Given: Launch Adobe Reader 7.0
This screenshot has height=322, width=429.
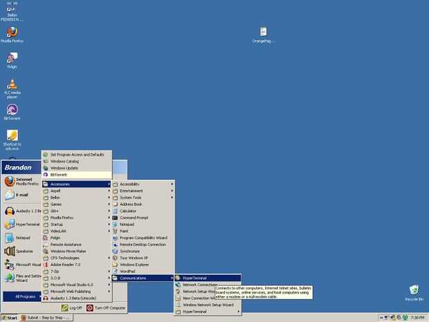Looking at the screenshot, I should (x=77, y=265).
